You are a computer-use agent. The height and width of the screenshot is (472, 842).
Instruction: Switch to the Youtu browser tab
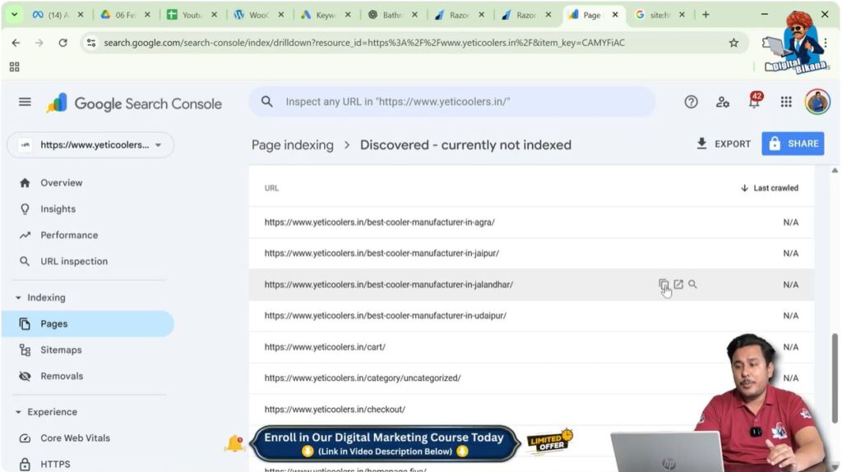(x=192, y=15)
